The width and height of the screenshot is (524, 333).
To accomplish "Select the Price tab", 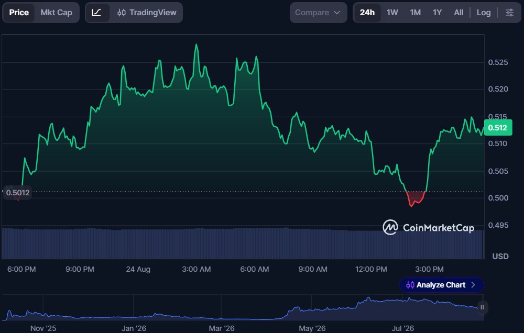I will point(19,13).
